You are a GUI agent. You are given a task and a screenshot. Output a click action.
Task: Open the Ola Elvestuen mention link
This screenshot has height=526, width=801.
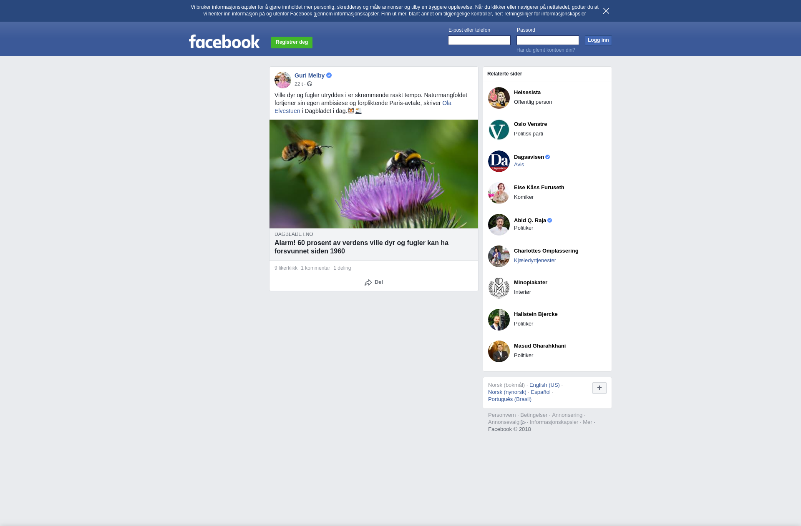point(446,103)
